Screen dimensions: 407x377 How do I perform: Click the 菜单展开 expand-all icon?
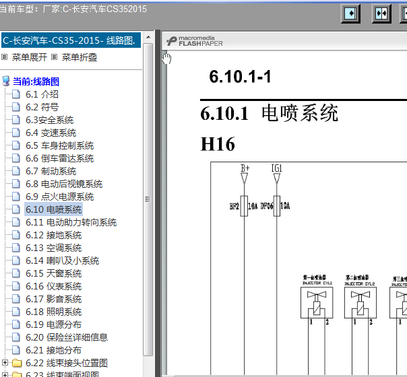(x=5, y=57)
